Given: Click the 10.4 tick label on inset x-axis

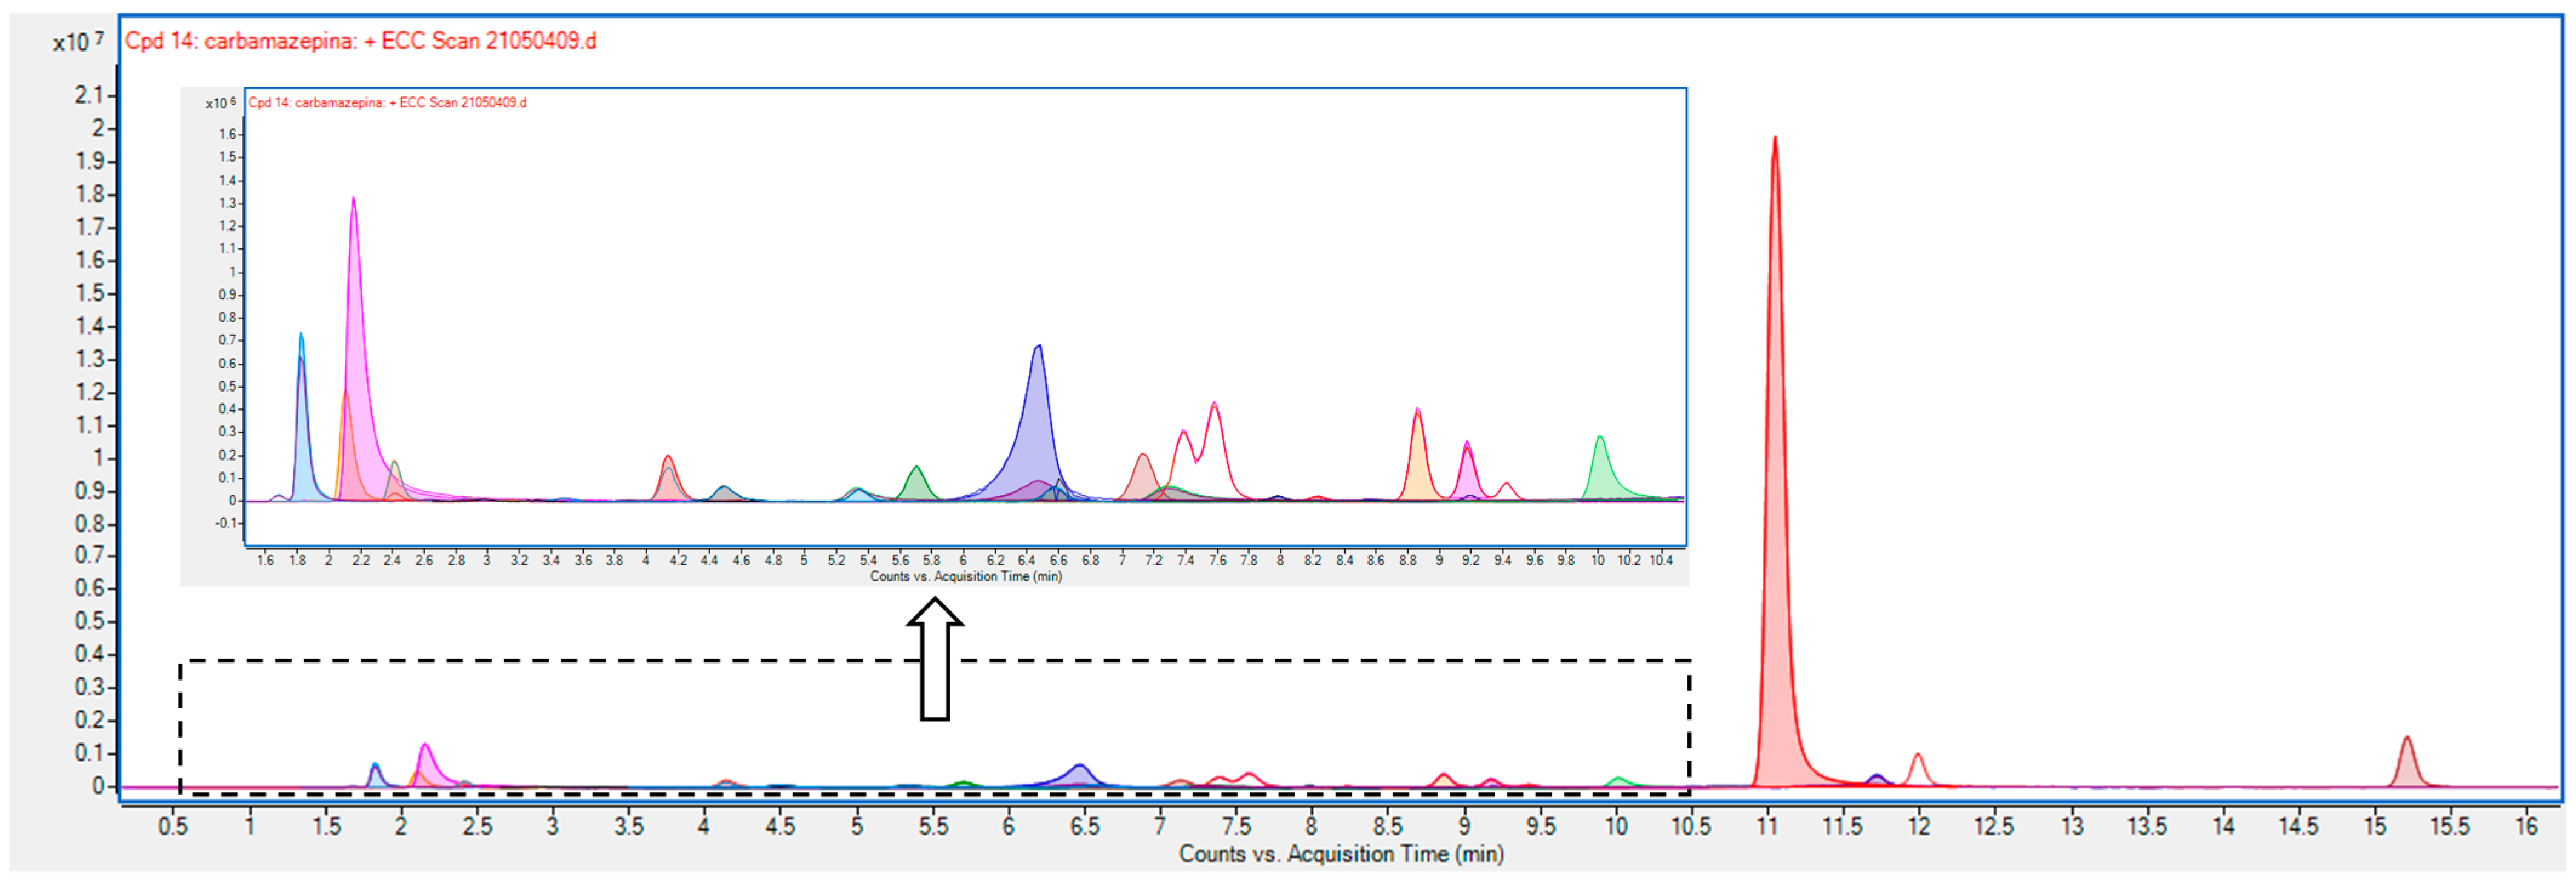Looking at the screenshot, I should tap(1661, 560).
